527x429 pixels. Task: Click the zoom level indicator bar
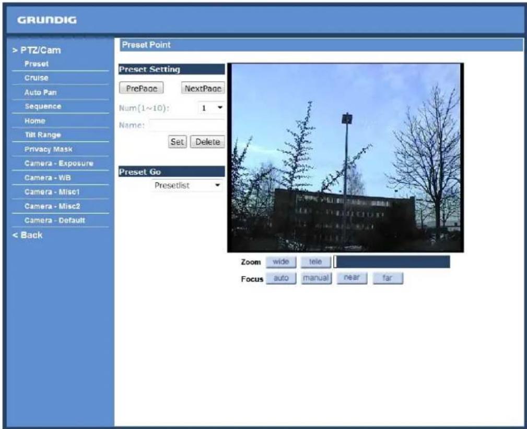pyautogui.click(x=392, y=262)
